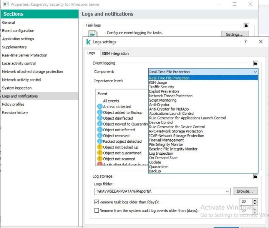The height and width of the screenshot is (228, 269).
Task: Choose Log Inspection in component list
Action: coord(203,154)
